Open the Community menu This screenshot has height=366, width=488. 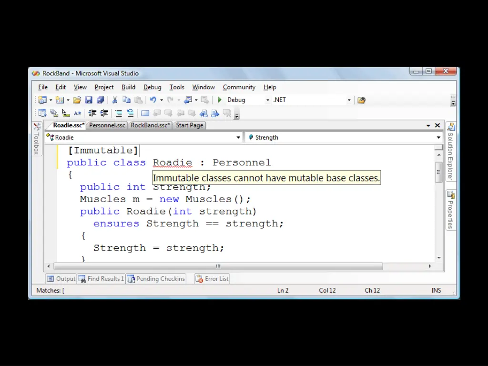[239, 87]
